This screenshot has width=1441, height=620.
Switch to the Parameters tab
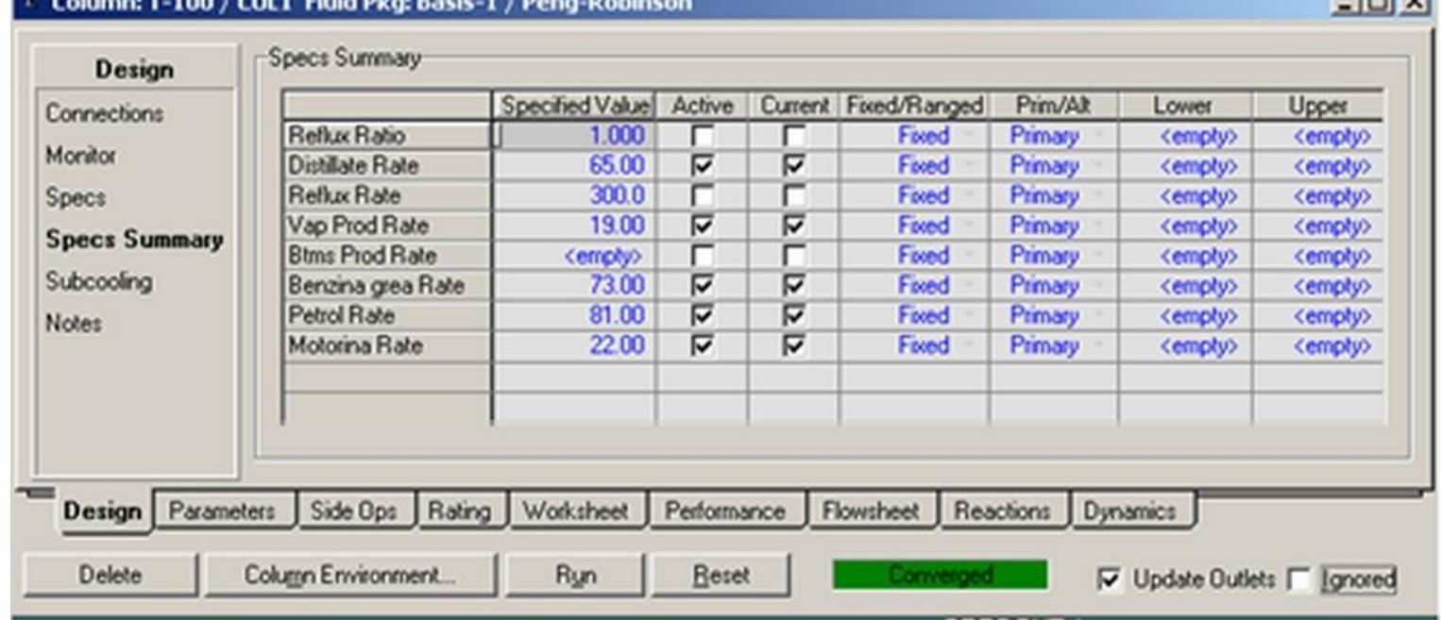click(222, 511)
